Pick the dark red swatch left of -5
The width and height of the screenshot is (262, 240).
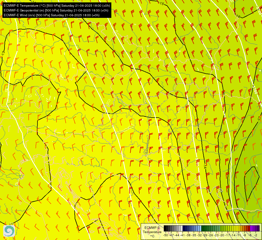249,228
